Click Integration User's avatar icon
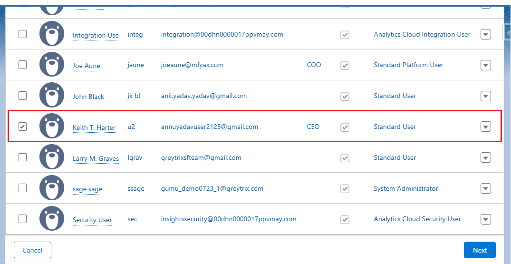Image resolution: width=511 pixels, height=264 pixels. coord(52,34)
